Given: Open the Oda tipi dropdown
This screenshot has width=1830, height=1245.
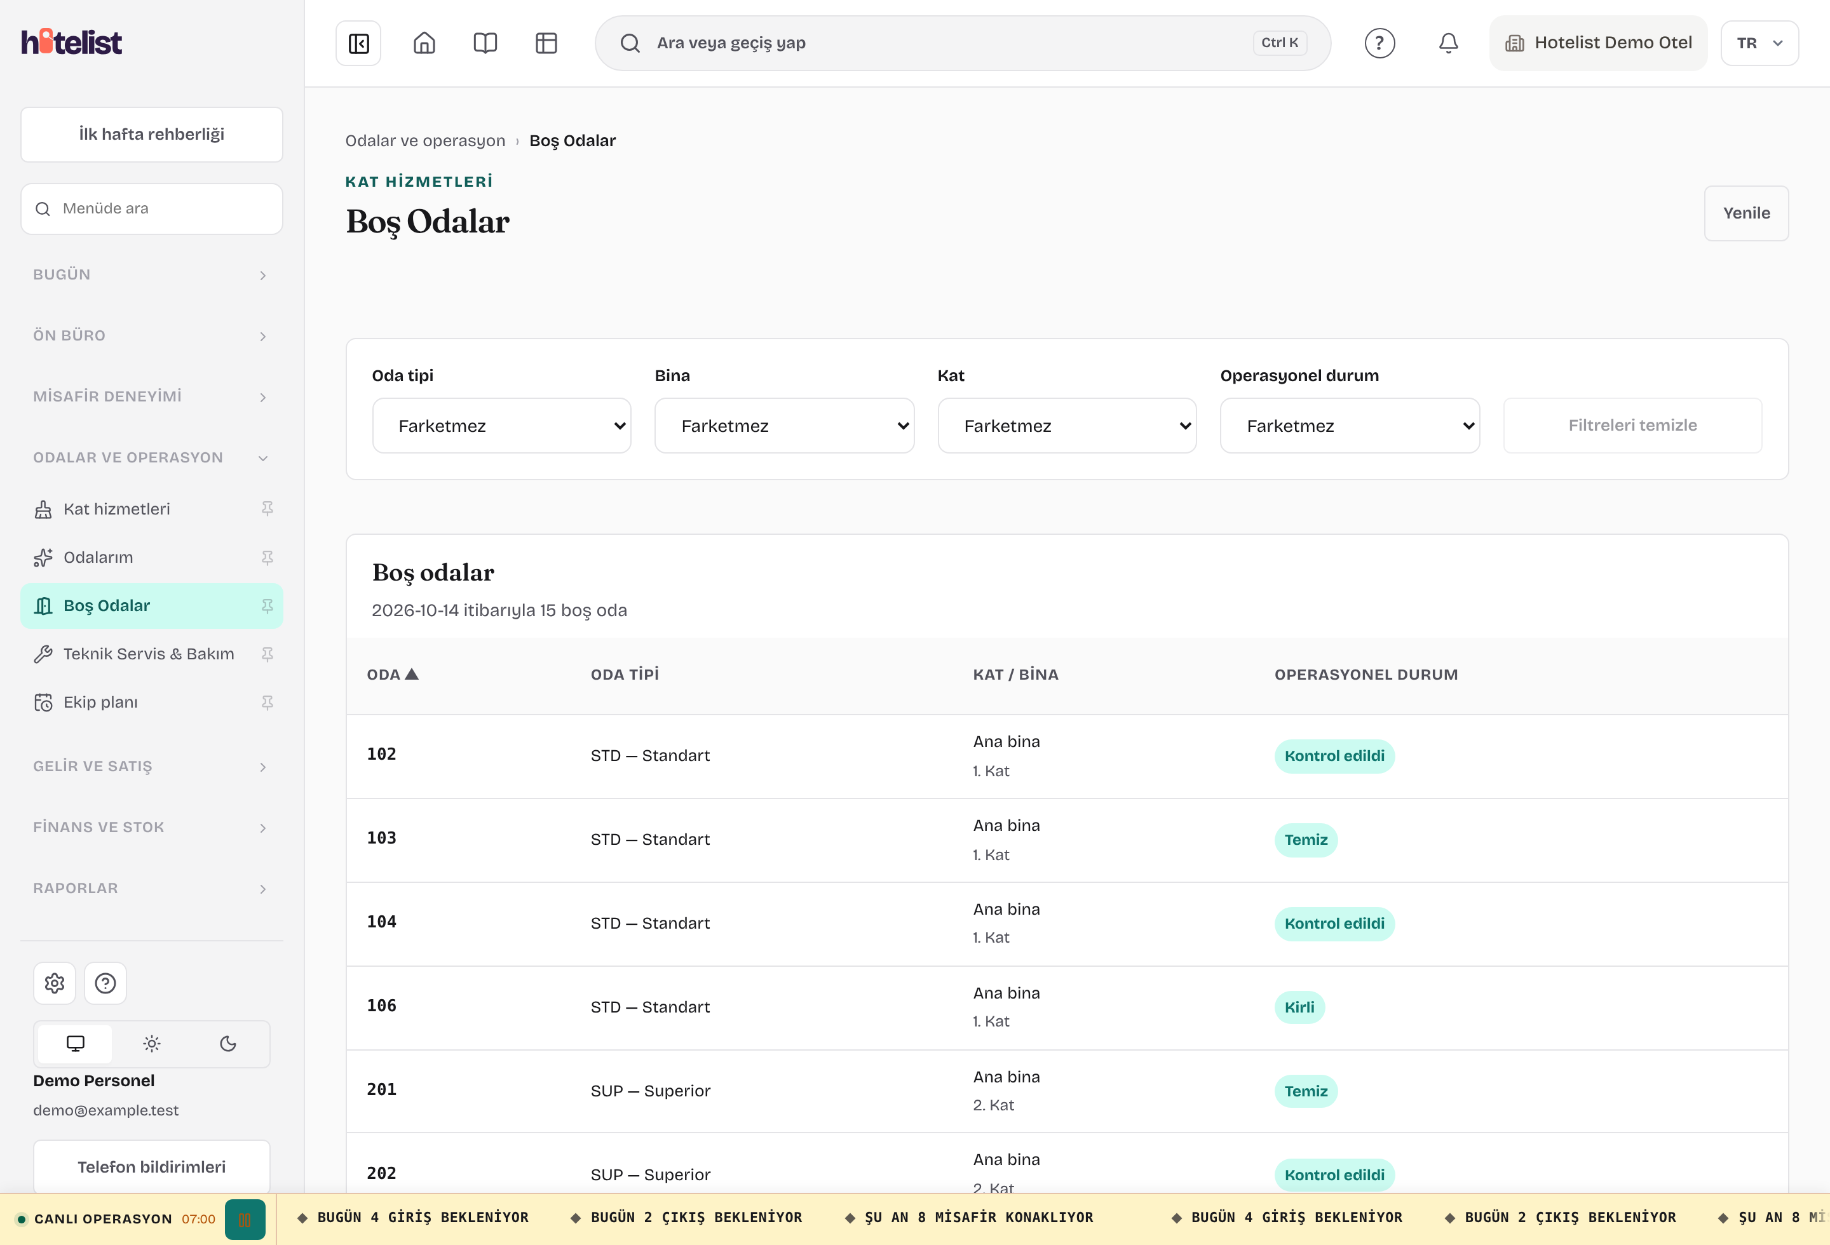Looking at the screenshot, I should tap(501, 426).
